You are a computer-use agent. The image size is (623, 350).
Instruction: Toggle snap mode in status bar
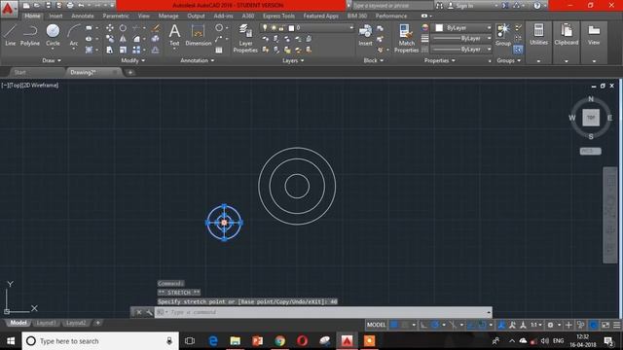405,325
